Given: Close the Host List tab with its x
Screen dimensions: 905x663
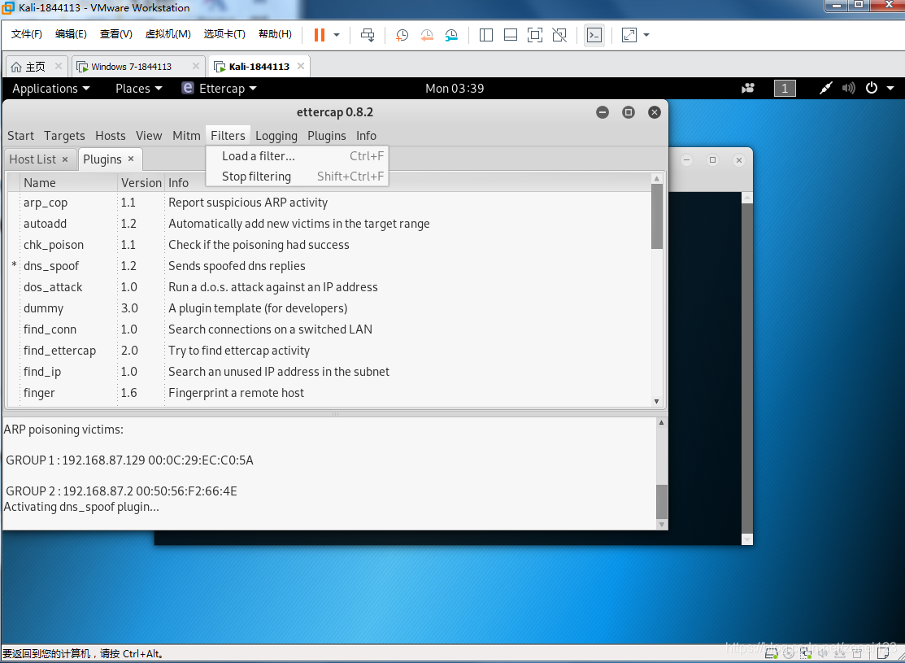Looking at the screenshot, I should (65, 159).
